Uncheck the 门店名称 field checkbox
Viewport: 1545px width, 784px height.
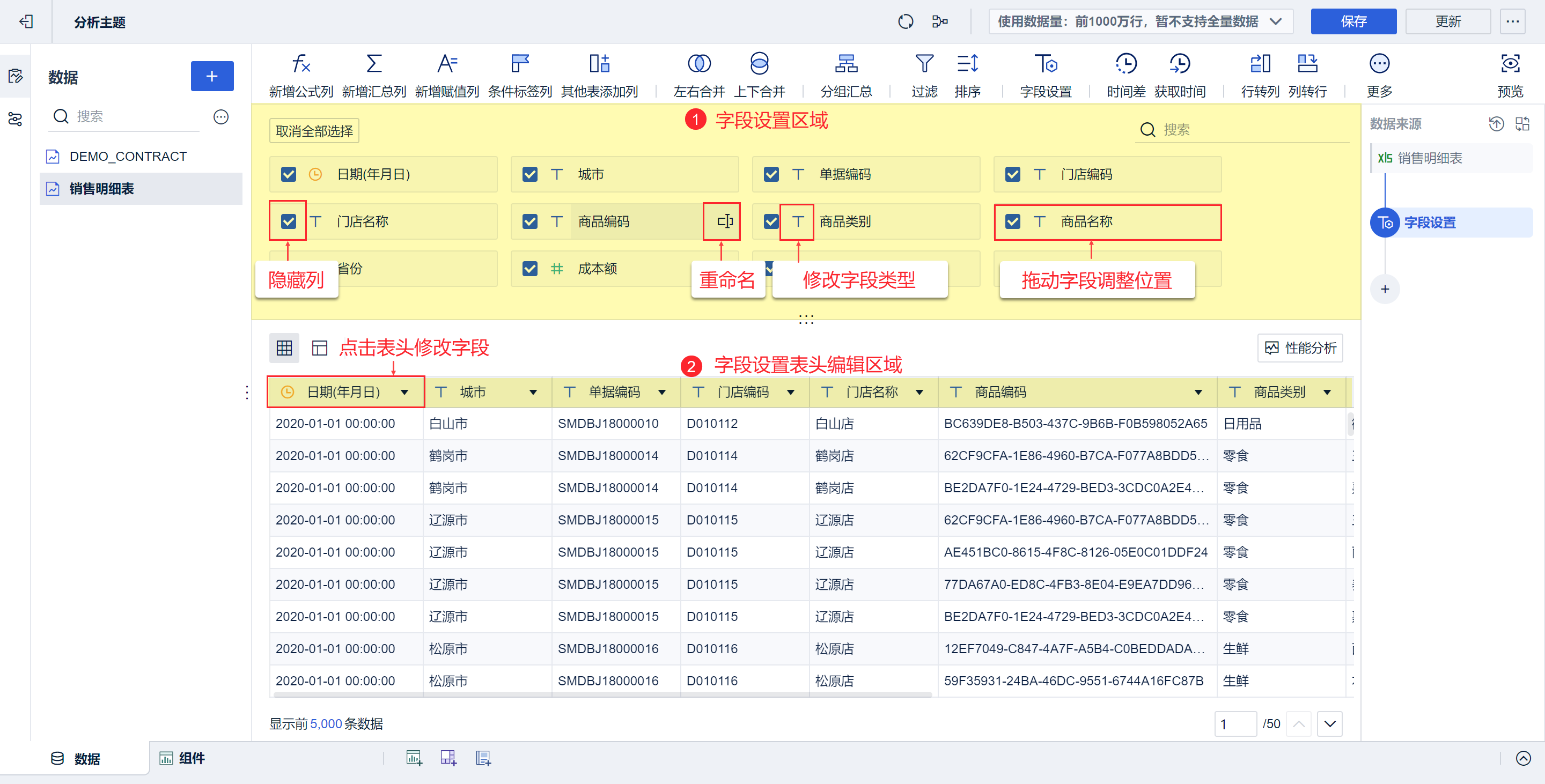(x=289, y=221)
